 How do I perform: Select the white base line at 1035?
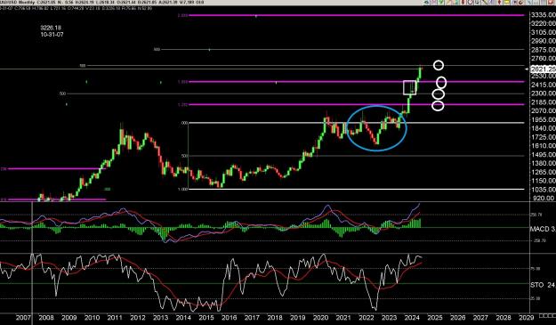point(357,189)
